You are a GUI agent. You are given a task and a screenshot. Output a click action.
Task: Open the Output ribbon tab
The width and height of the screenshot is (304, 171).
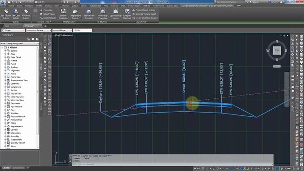point(75,6)
